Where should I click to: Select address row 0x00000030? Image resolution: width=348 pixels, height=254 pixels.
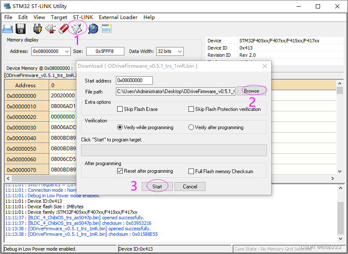click(27, 127)
